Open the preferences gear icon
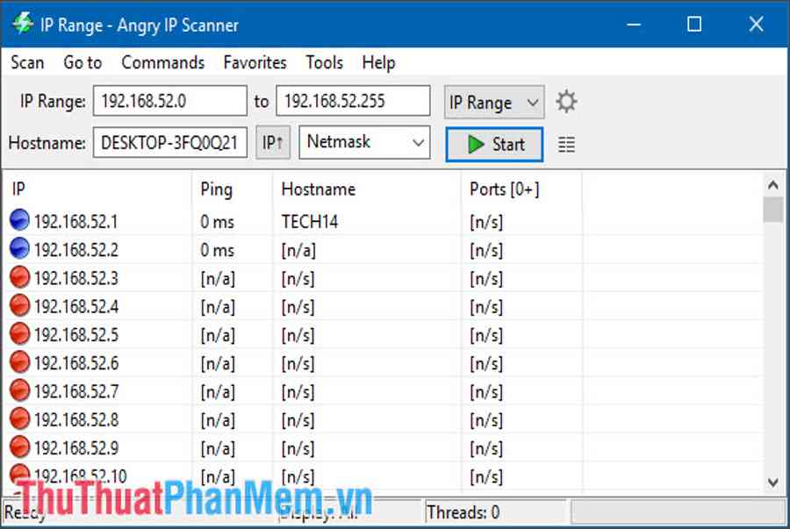 566,102
